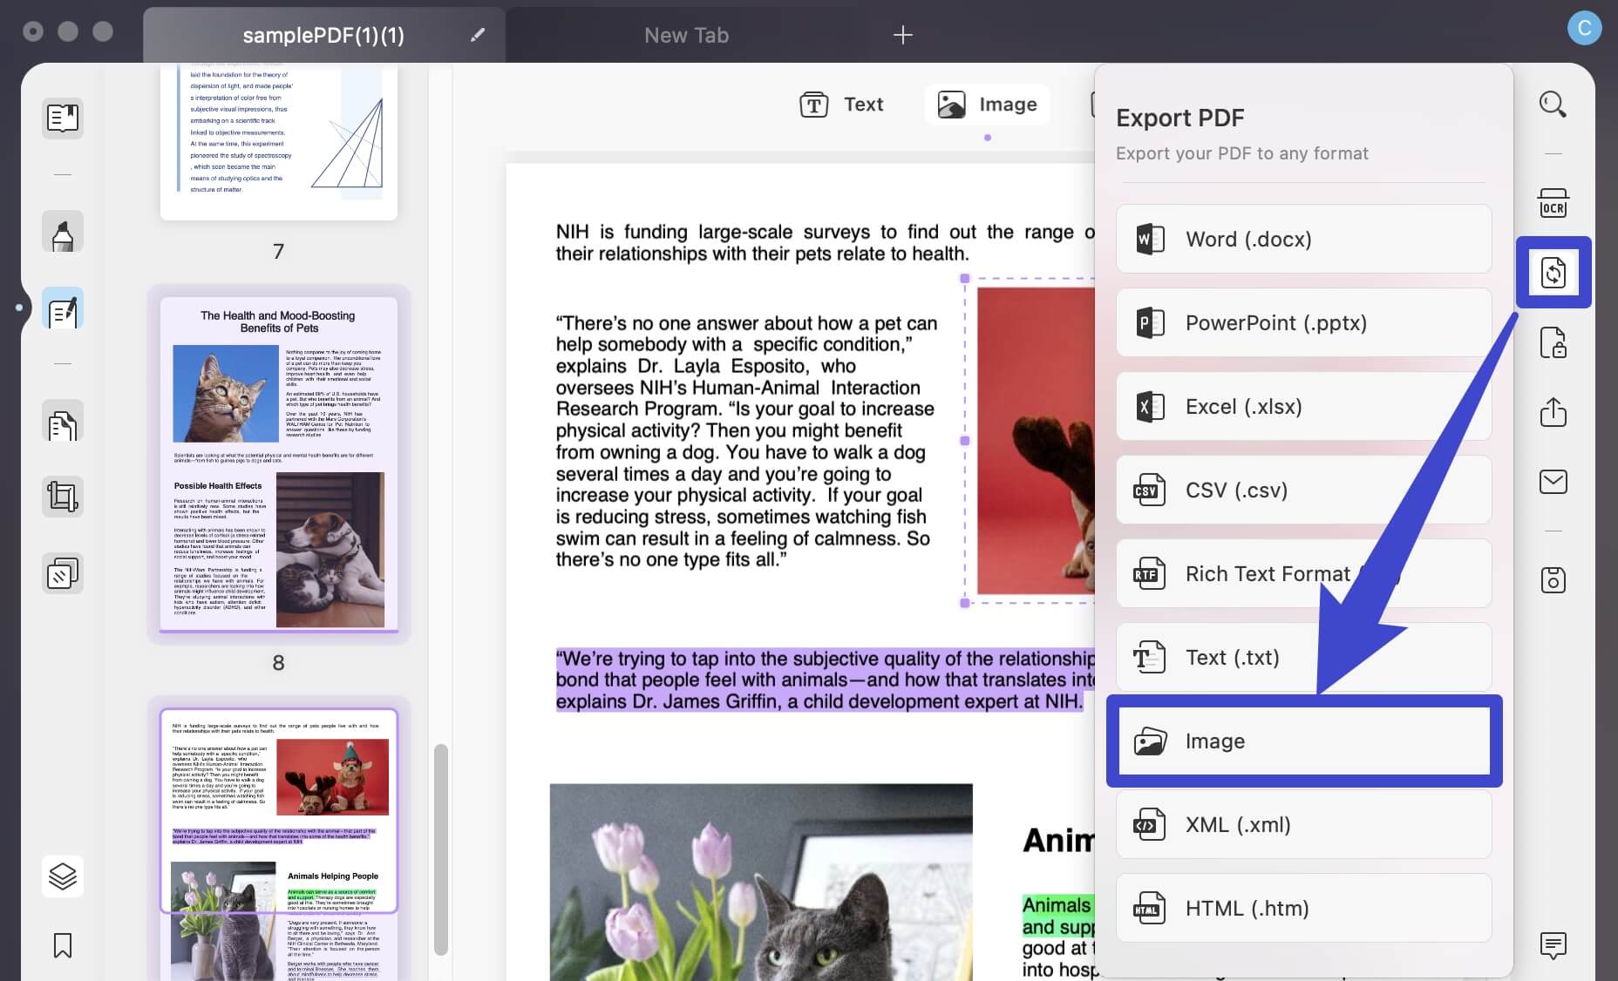This screenshot has height=981, width=1618.
Task: Open the page organization tool
Action: pyautogui.click(x=62, y=422)
